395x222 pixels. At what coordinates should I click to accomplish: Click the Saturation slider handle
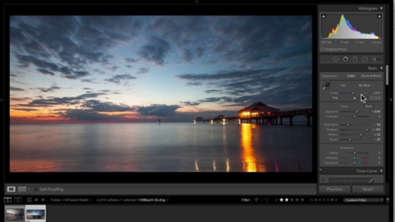(x=354, y=163)
